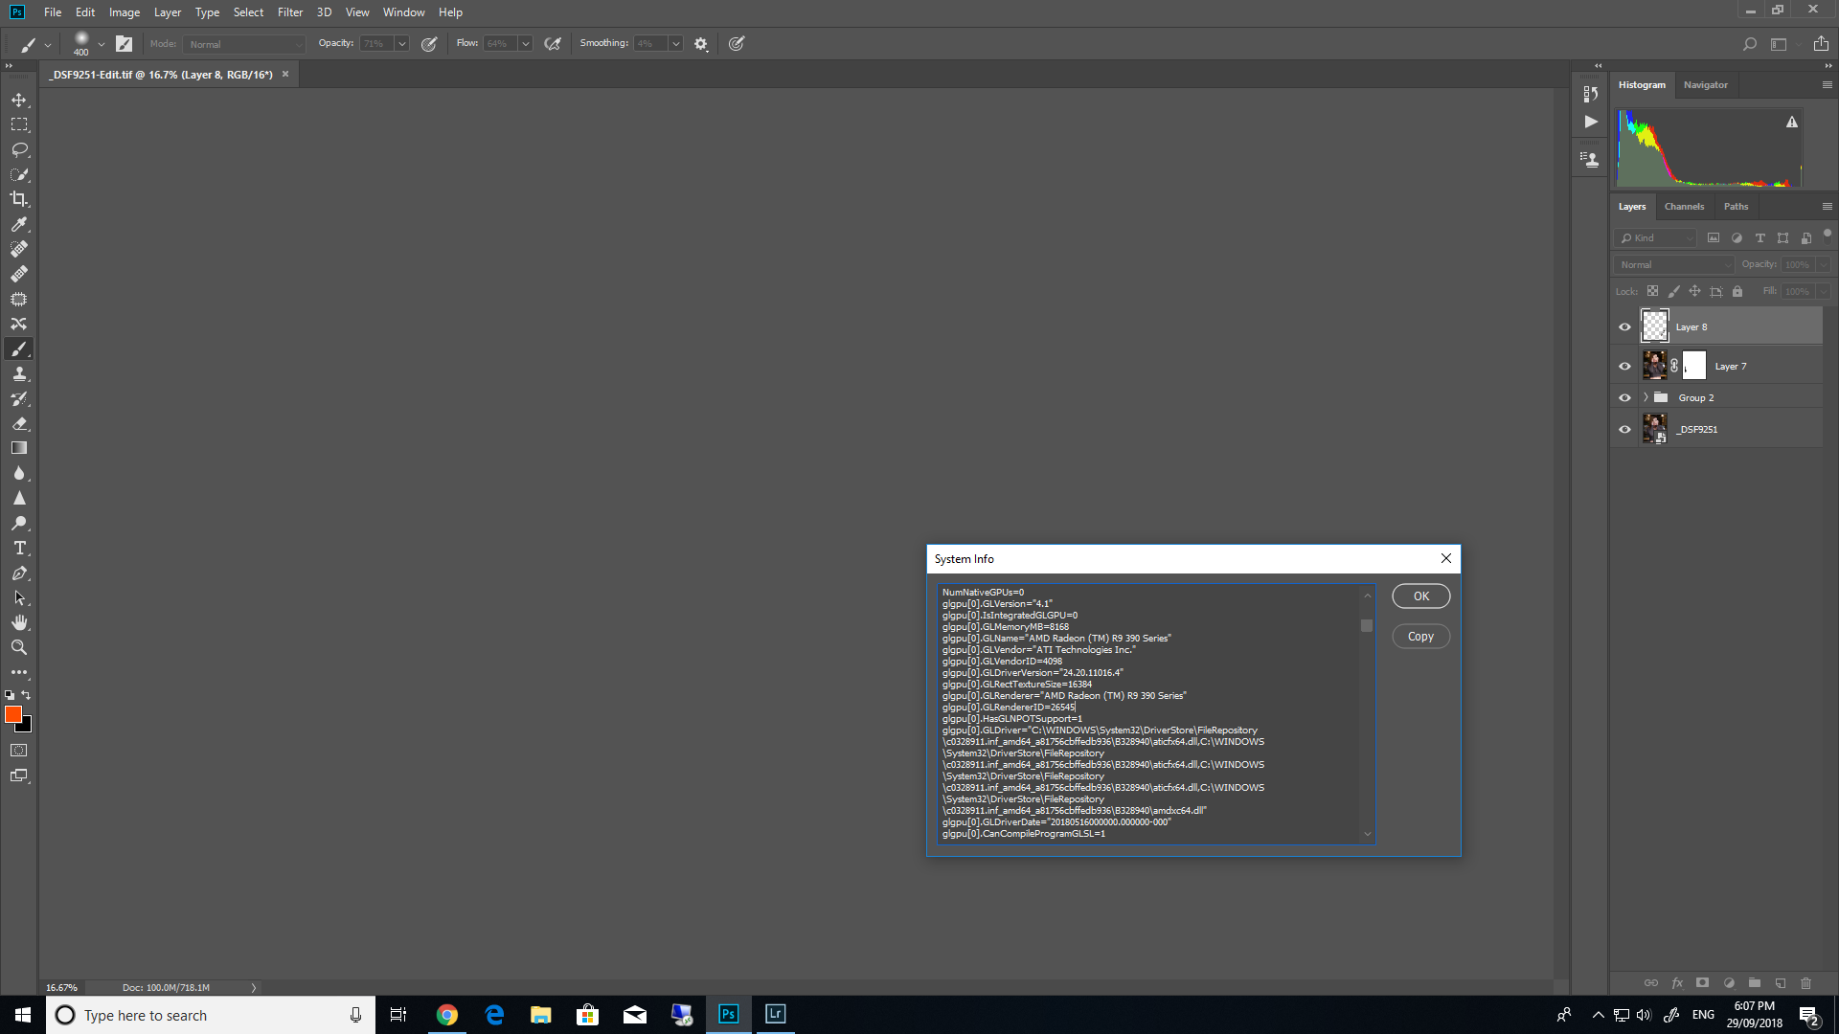Hide Layer 7 visibility eye
This screenshot has width=1839, height=1034.
tap(1624, 366)
